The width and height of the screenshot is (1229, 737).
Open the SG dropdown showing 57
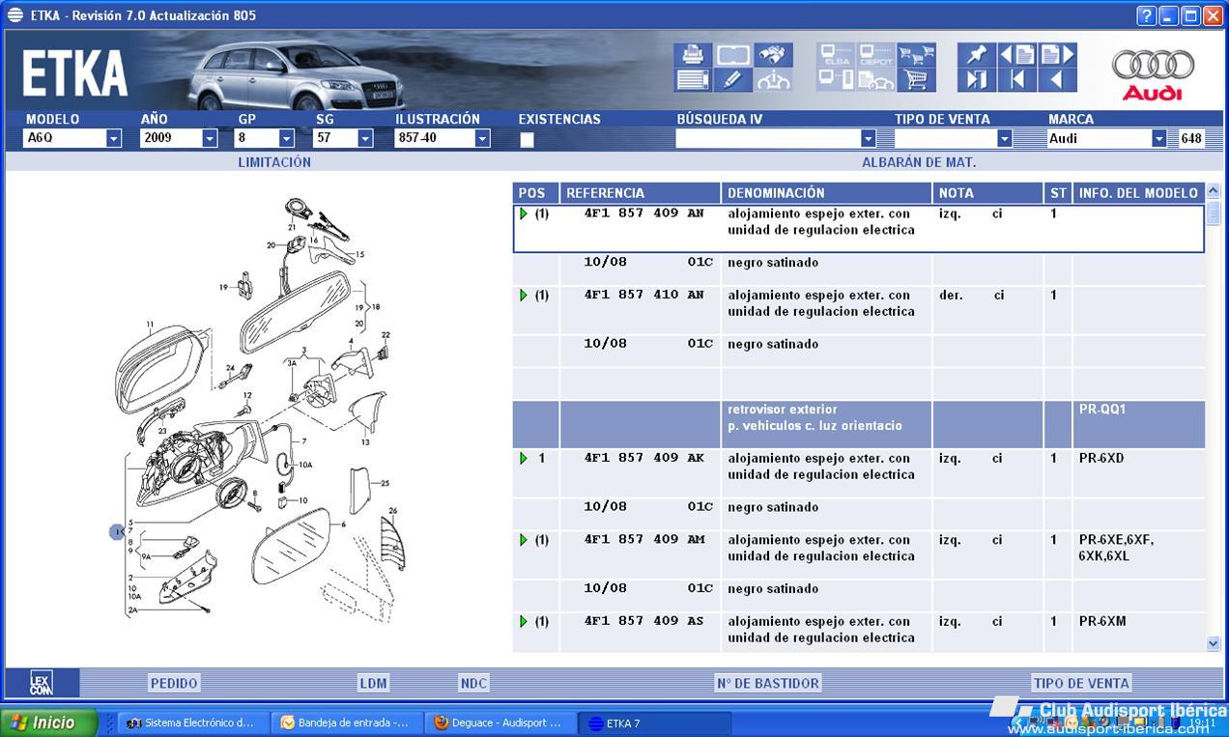tap(365, 139)
